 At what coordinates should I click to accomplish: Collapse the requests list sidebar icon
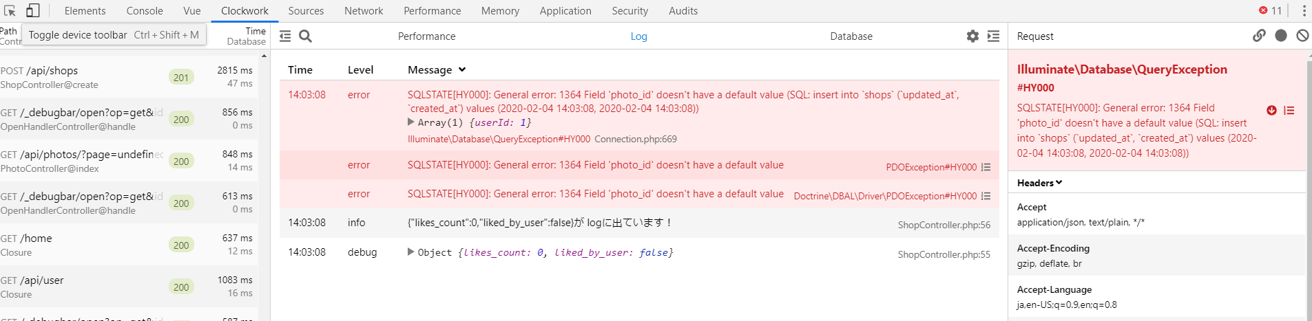pyautogui.click(x=285, y=36)
